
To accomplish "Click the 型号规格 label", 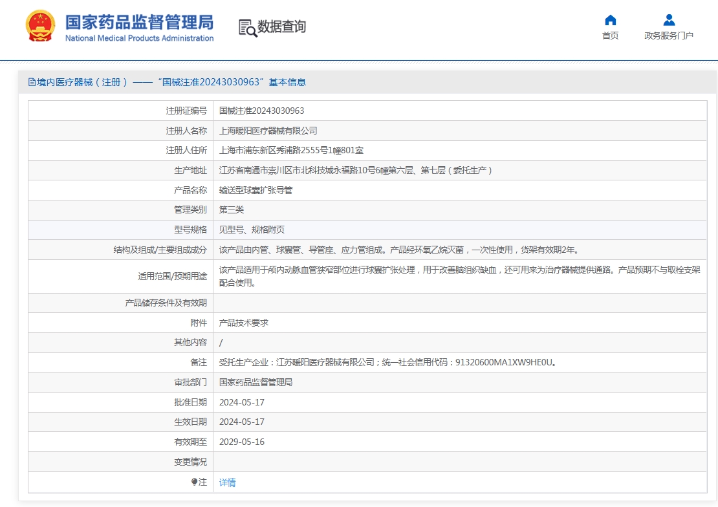I will [x=190, y=230].
